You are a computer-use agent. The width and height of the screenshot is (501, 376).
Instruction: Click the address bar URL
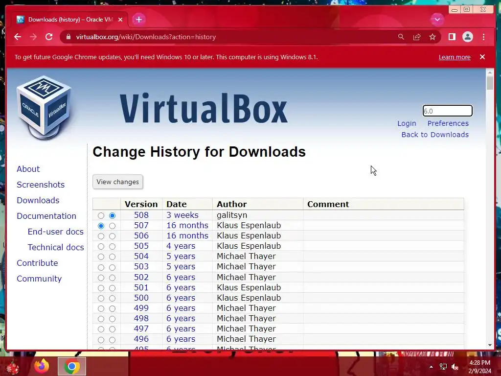tap(146, 37)
